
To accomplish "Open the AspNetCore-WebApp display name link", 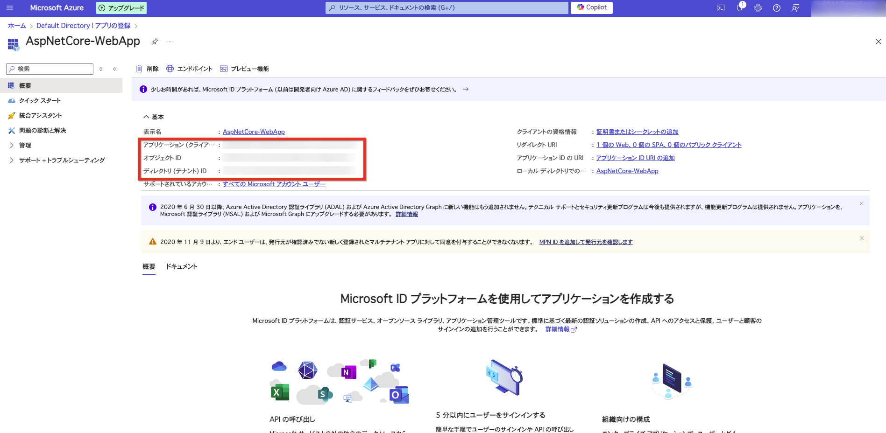I will tap(254, 132).
